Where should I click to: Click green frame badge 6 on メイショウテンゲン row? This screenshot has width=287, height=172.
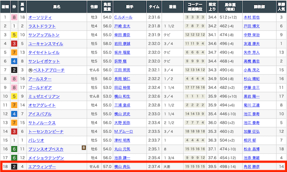[x=14, y=158]
